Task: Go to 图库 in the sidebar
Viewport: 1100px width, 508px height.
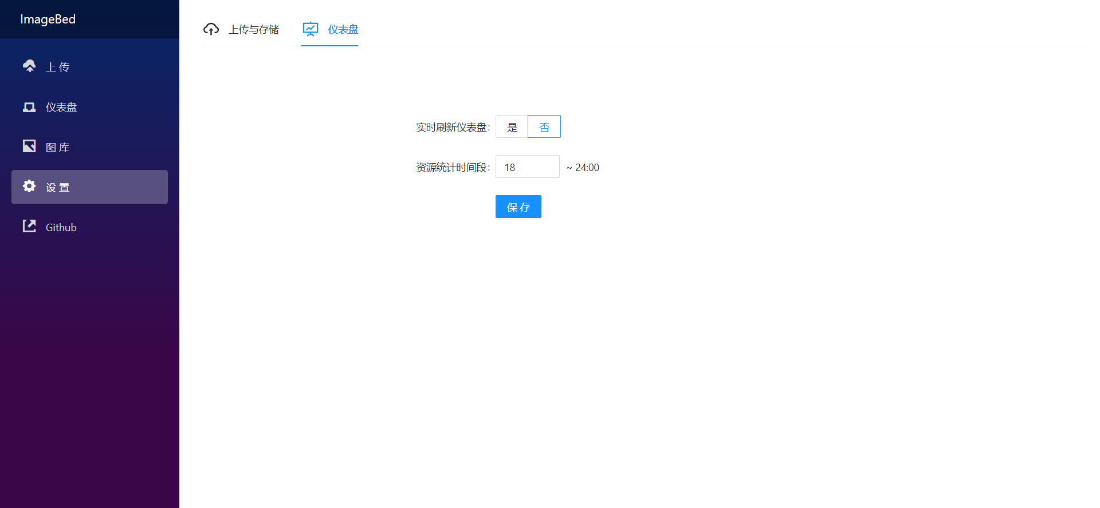Action: pos(58,148)
